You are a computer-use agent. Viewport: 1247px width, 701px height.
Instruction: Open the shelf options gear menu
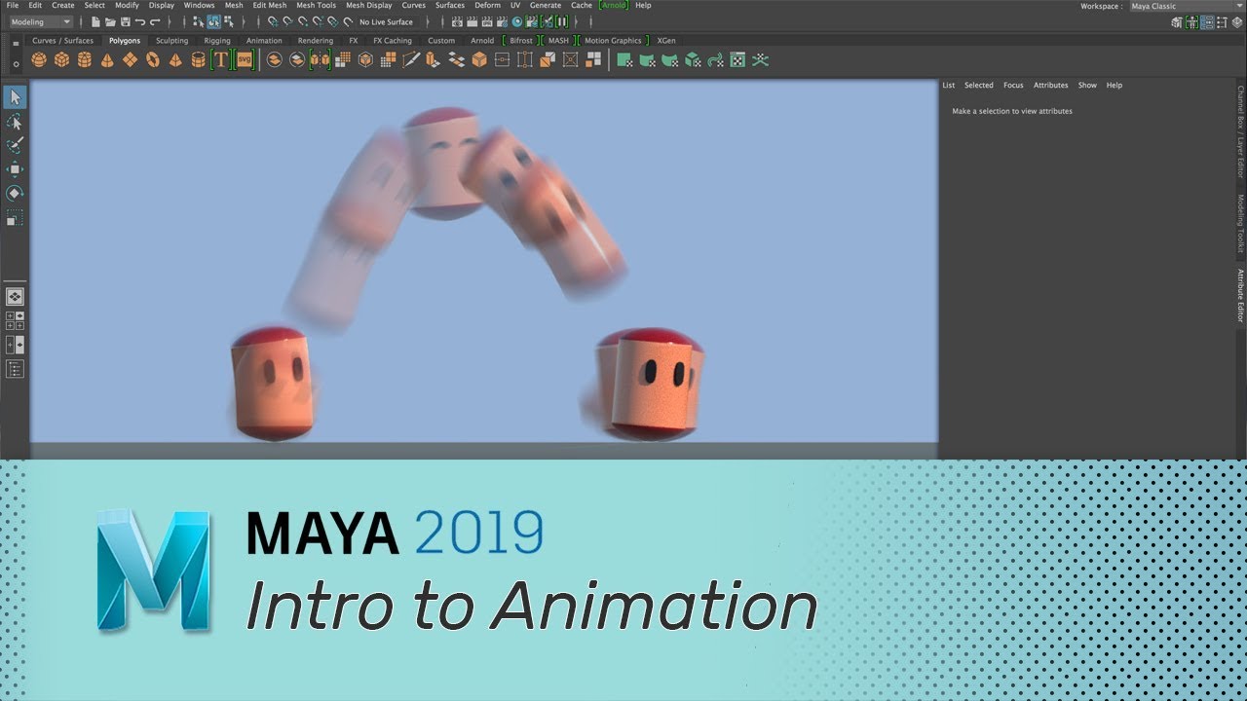pos(16,63)
